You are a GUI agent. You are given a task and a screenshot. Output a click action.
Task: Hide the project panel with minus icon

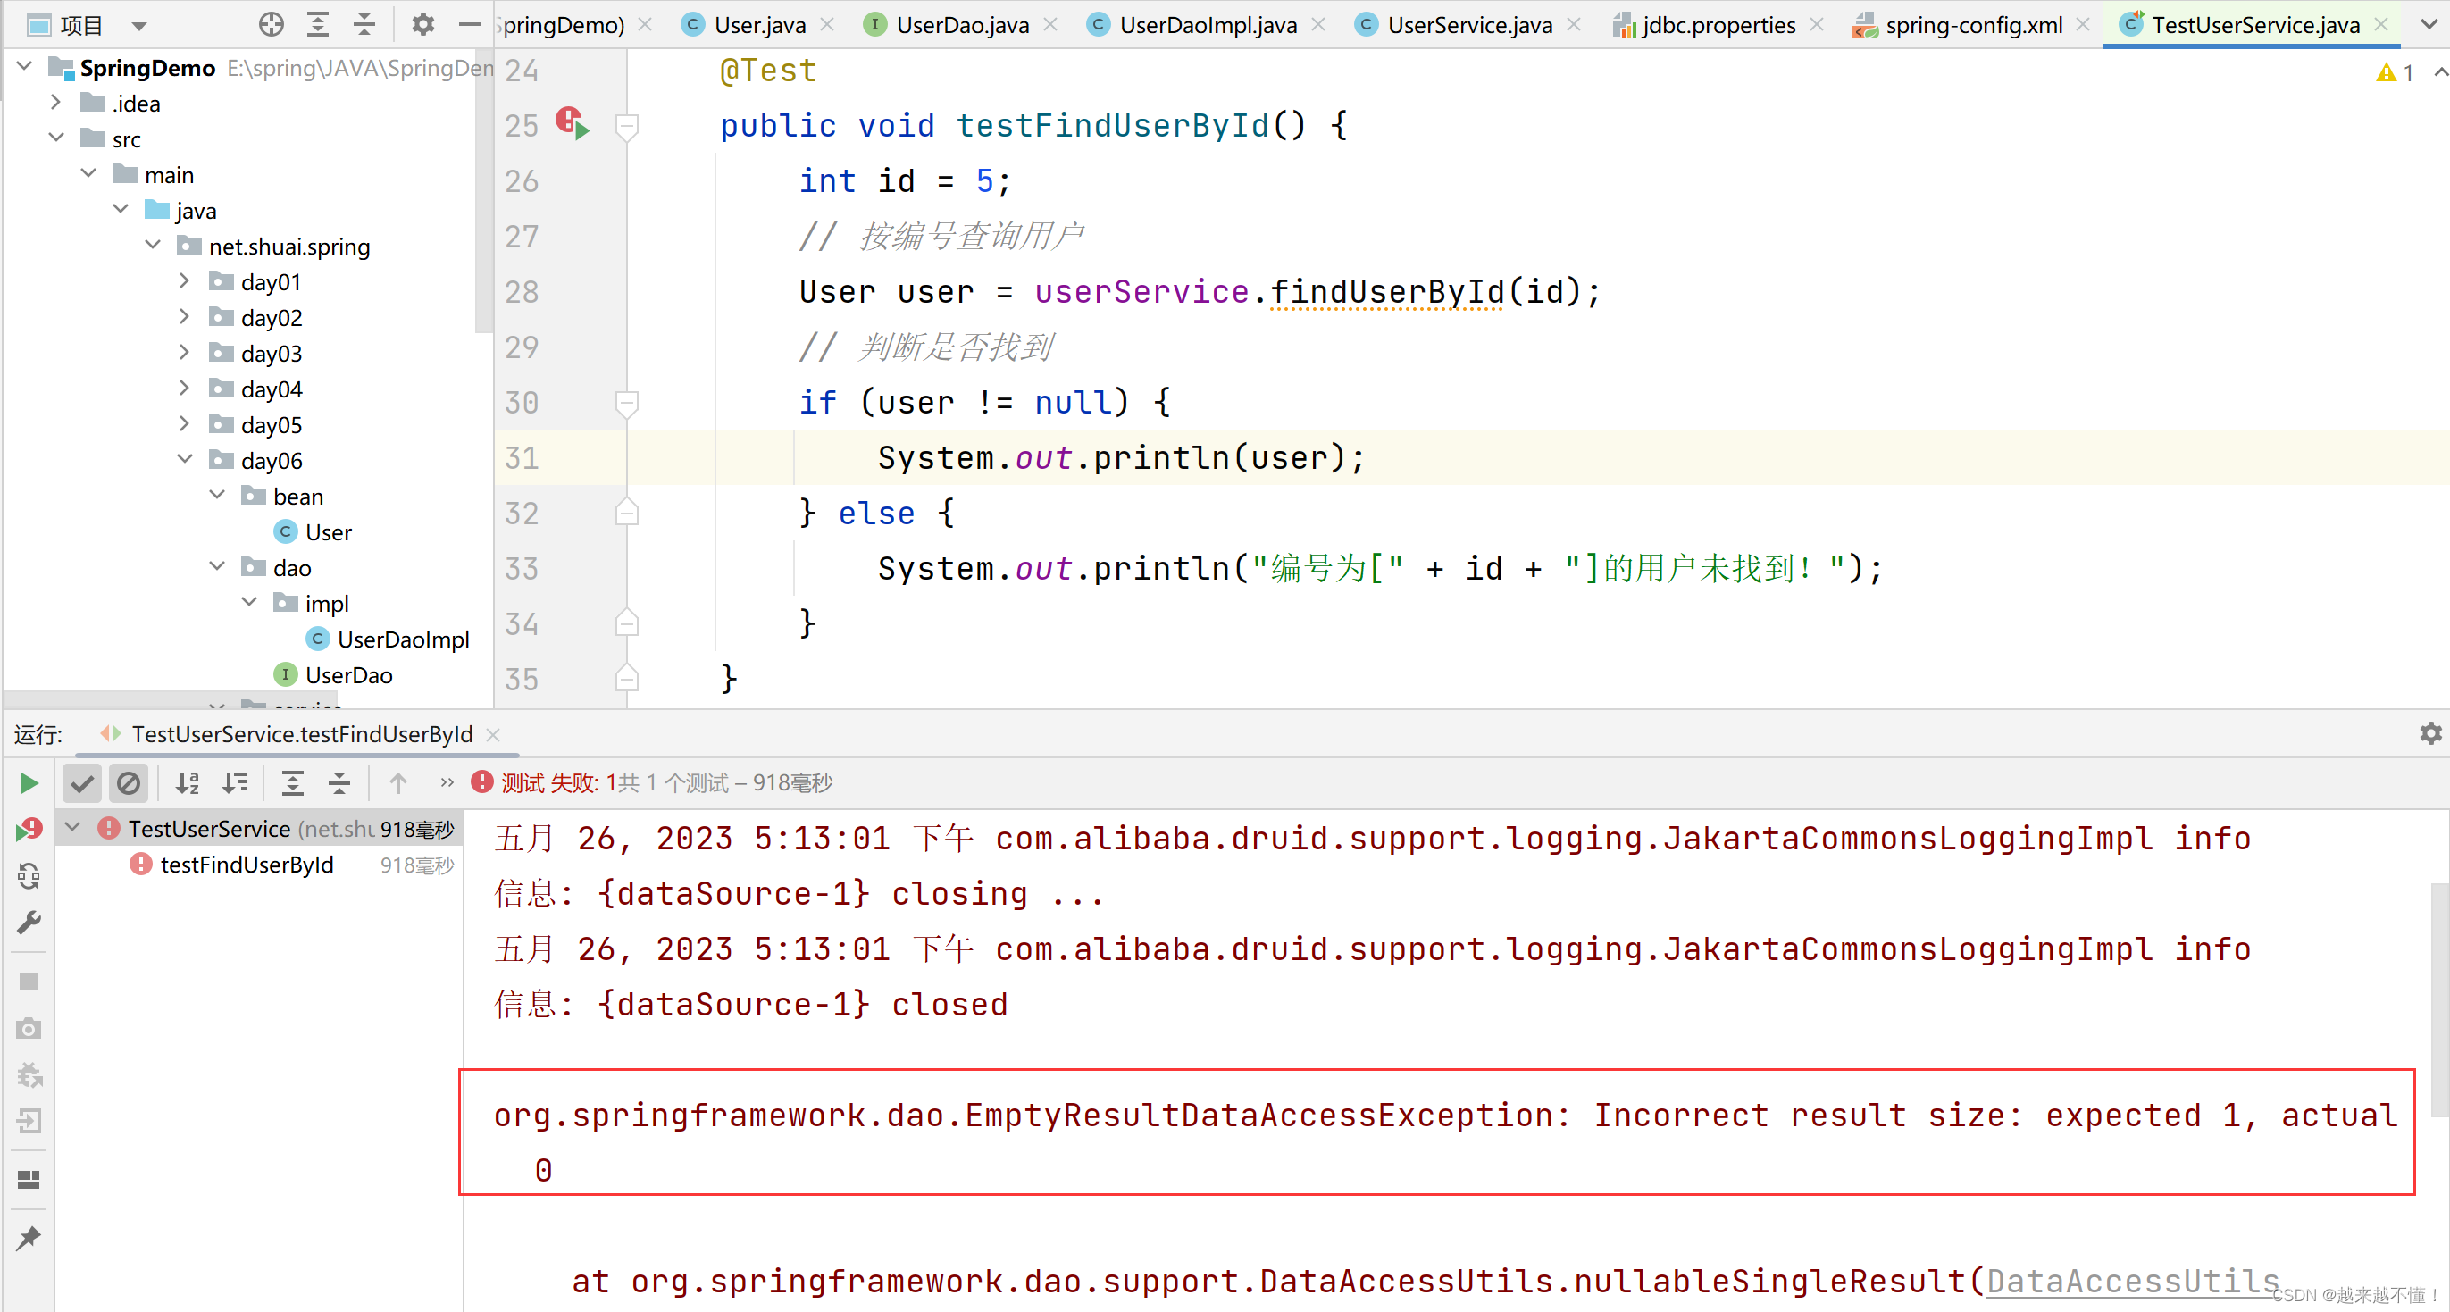(469, 25)
